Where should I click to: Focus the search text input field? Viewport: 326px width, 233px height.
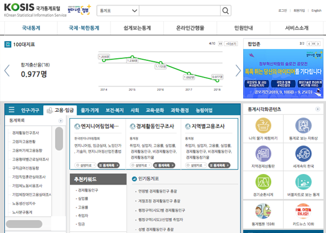pyautogui.click(x=180, y=11)
